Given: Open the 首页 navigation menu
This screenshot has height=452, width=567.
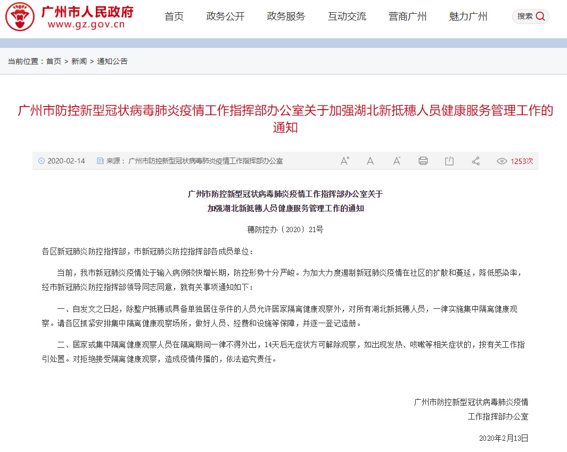Looking at the screenshot, I should pyautogui.click(x=174, y=17).
